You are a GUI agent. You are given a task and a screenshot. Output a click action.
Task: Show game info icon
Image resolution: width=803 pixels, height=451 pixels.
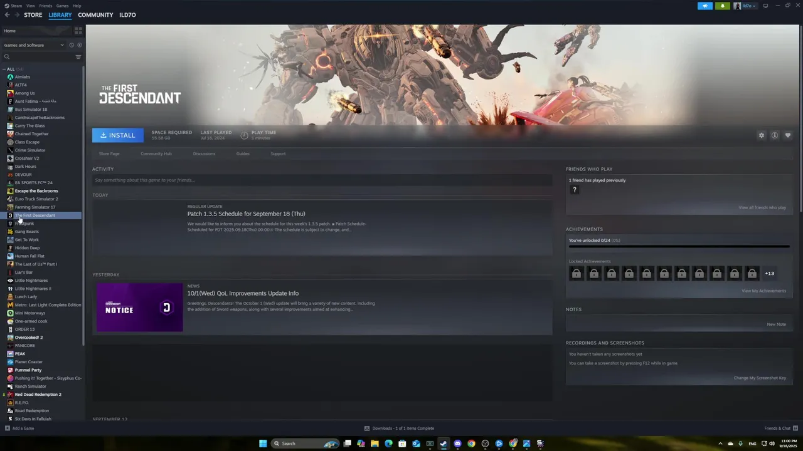click(x=775, y=135)
